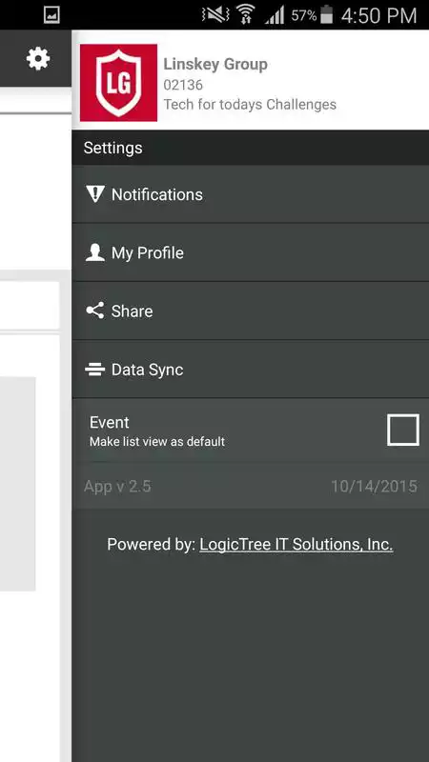The image size is (429, 762).
Task: Click the My Profile person icon
Action: pos(94,252)
